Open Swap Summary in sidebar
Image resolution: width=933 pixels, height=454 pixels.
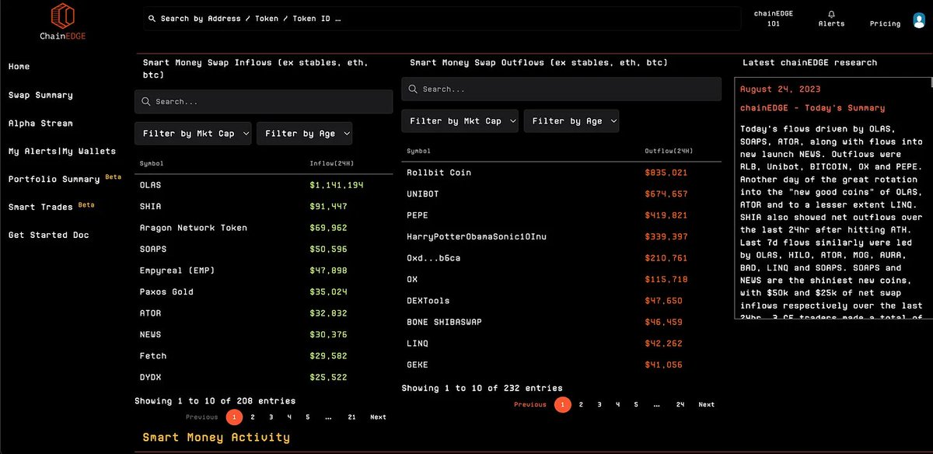coord(40,95)
